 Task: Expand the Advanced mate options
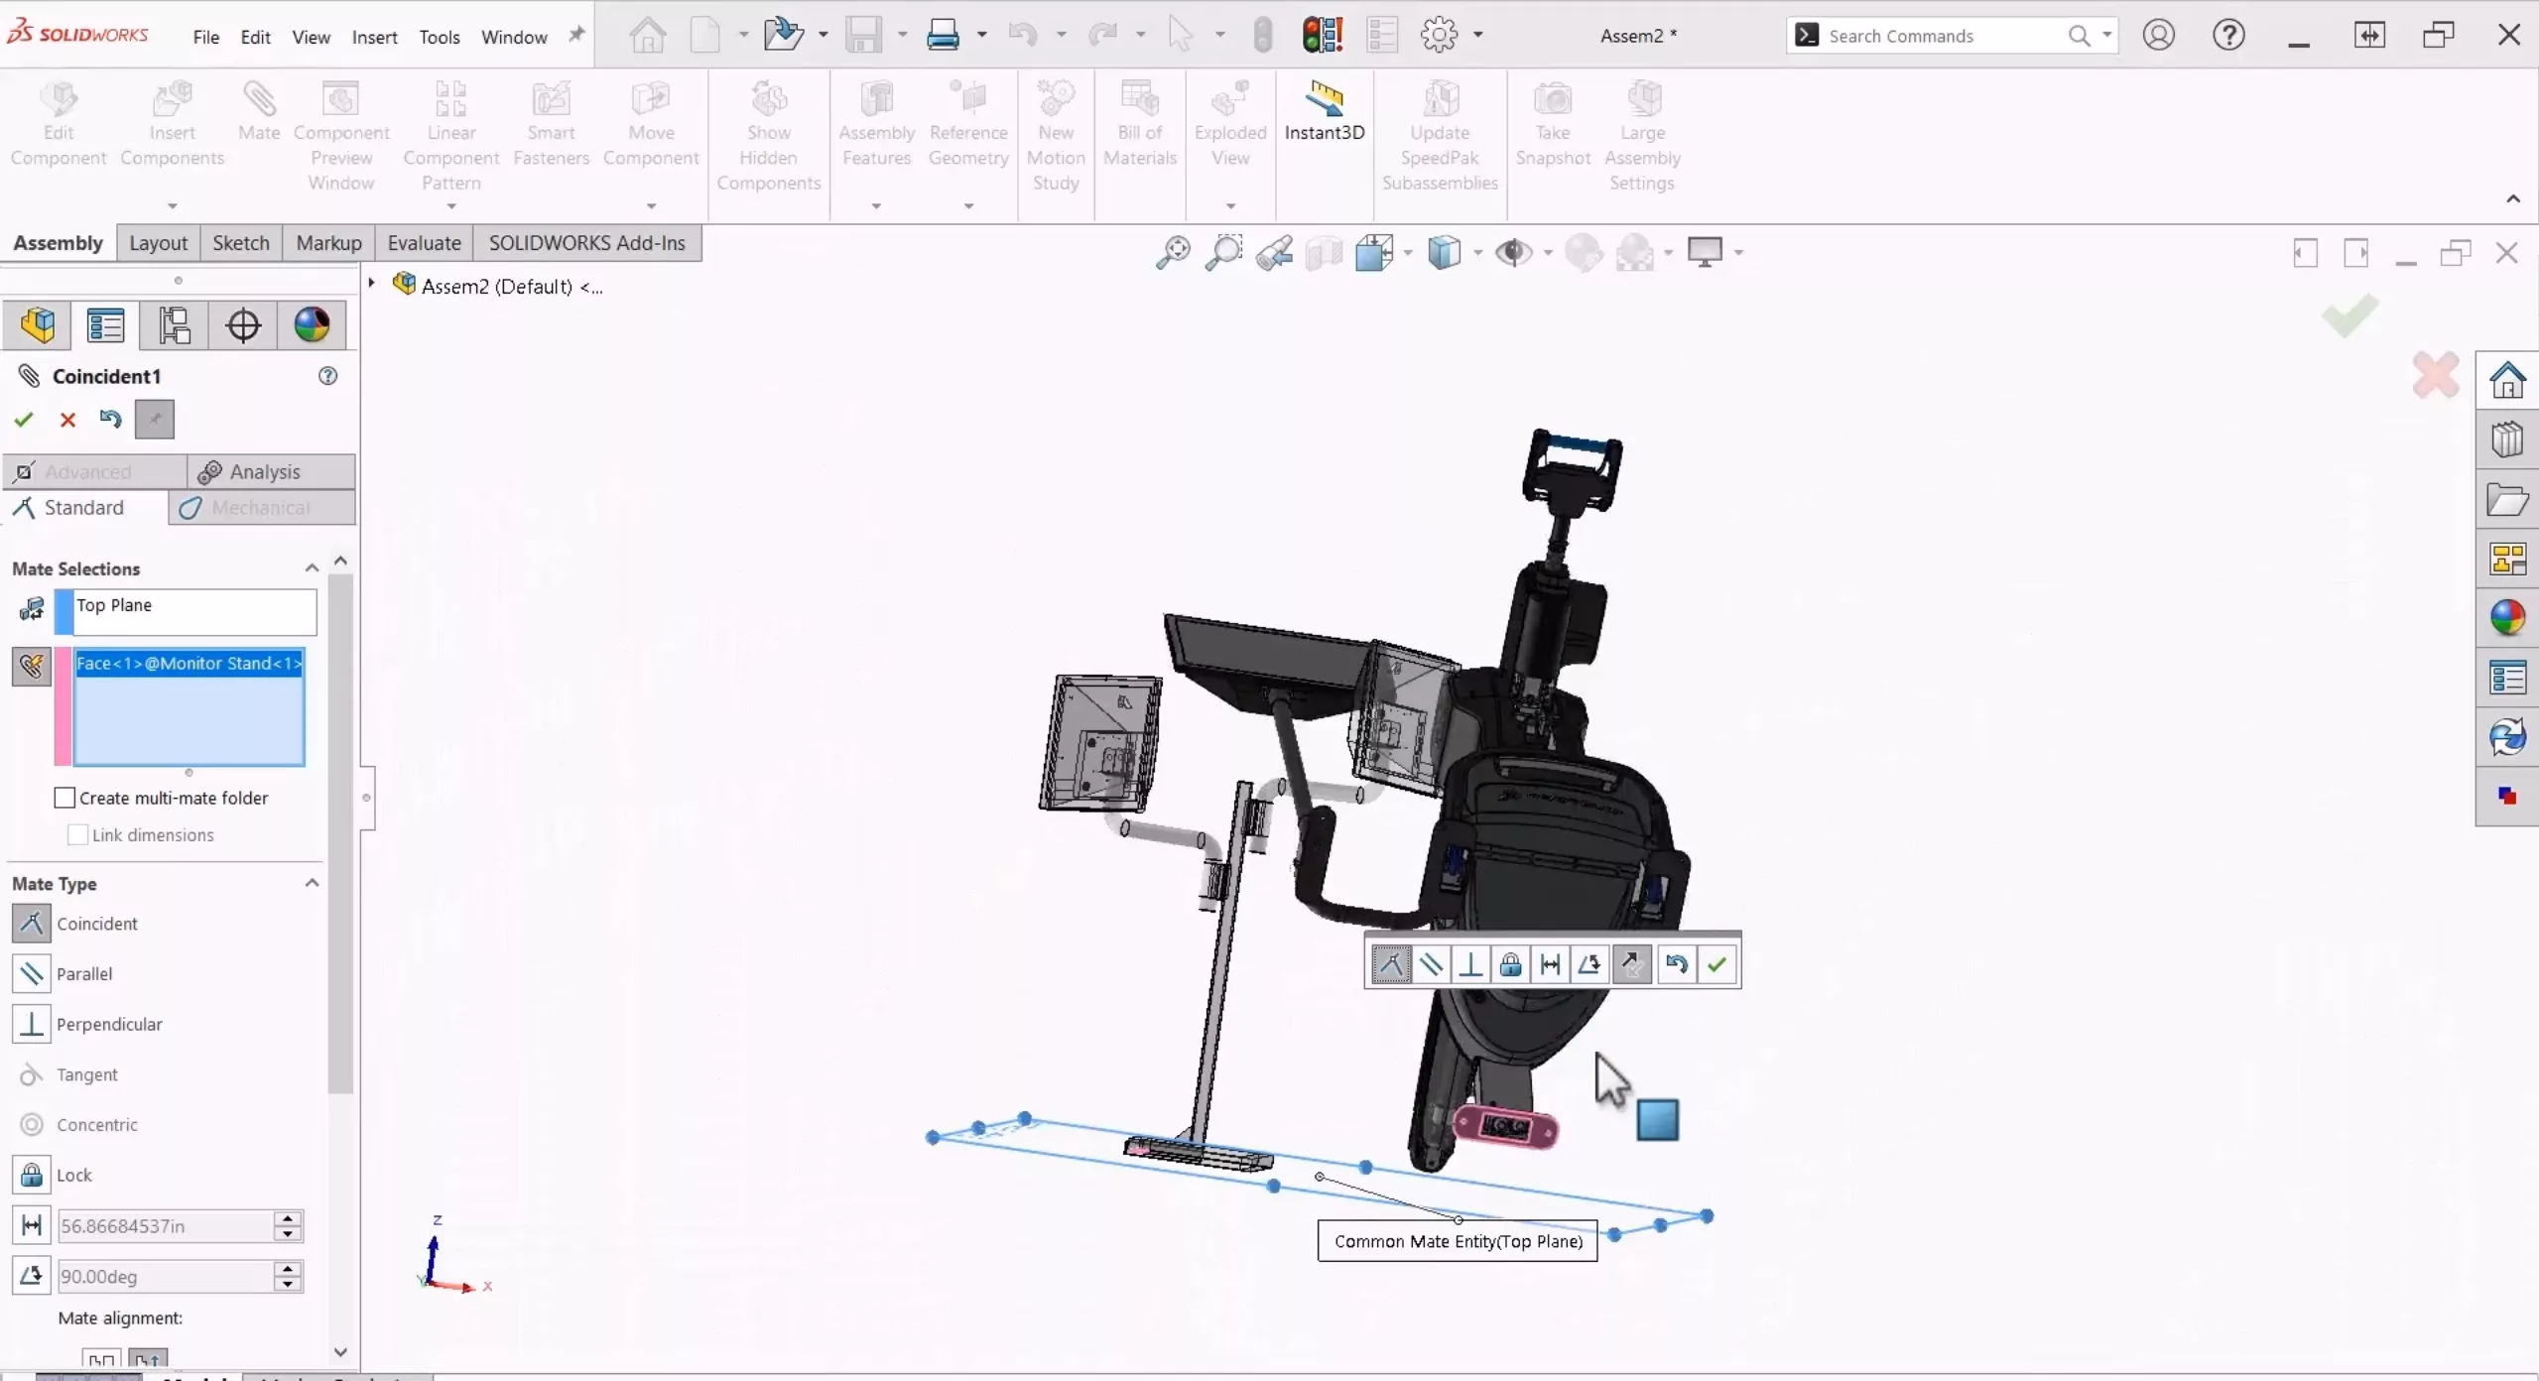point(88,471)
